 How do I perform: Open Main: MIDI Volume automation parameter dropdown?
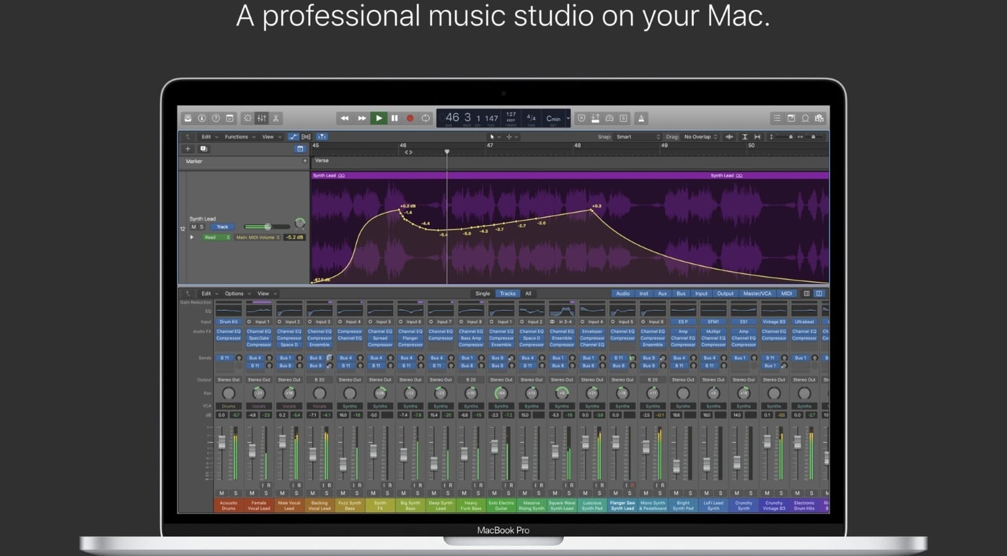[x=258, y=237]
